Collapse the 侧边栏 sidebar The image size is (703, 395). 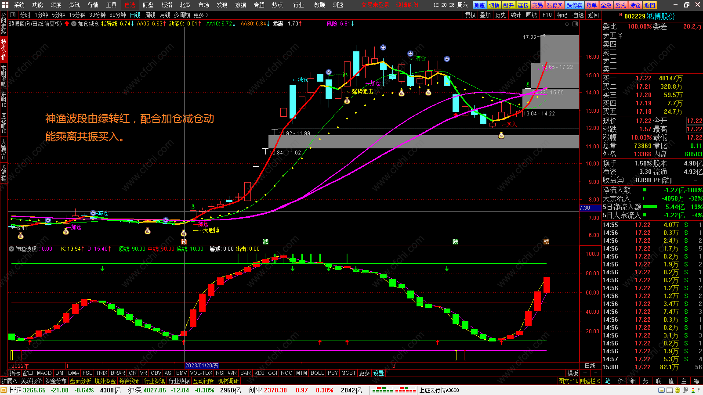point(590,381)
